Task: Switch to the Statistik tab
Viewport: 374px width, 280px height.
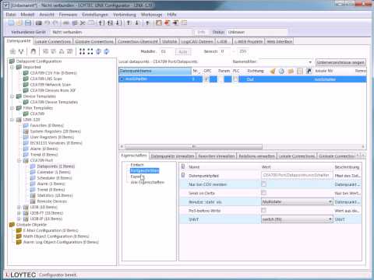Action: (169, 41)
